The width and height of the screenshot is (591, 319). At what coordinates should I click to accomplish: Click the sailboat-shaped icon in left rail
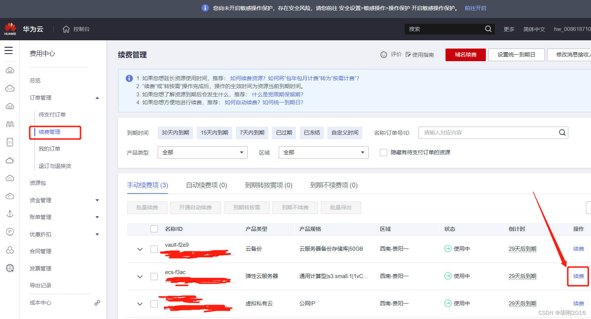click(10, 214)
